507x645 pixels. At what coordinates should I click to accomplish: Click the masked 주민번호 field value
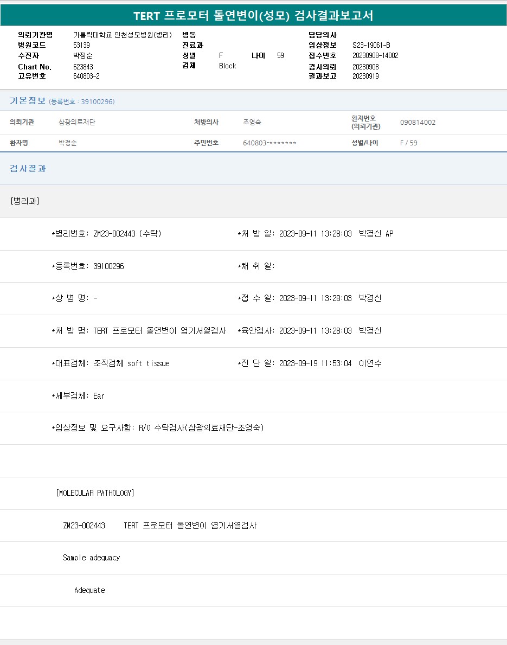click(269, 143)
